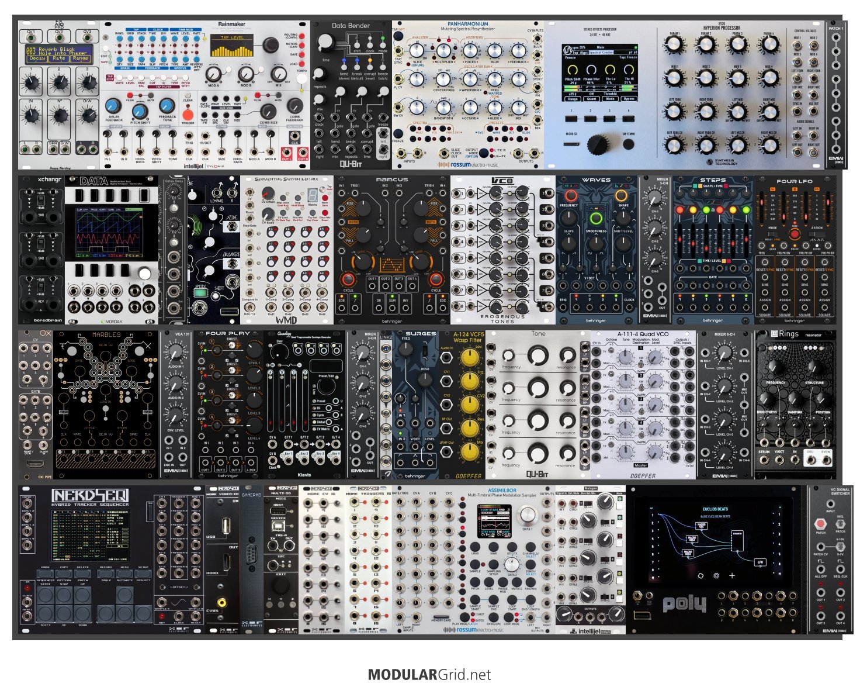Select Bypass on the E520 screen

click(x=629, y=99)
